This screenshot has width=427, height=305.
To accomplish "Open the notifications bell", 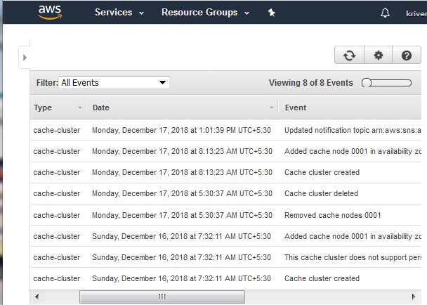I will coord(385,13).
